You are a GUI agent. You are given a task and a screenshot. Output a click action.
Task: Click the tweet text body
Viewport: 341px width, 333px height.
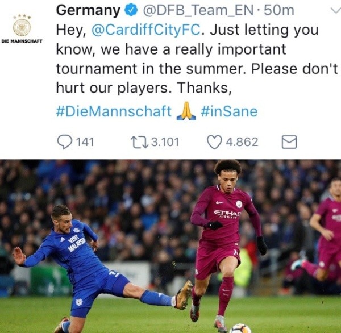[197, 59]
